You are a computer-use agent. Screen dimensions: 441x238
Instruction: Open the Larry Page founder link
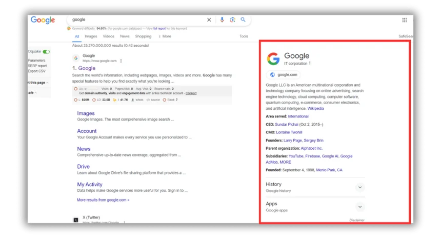292,141
